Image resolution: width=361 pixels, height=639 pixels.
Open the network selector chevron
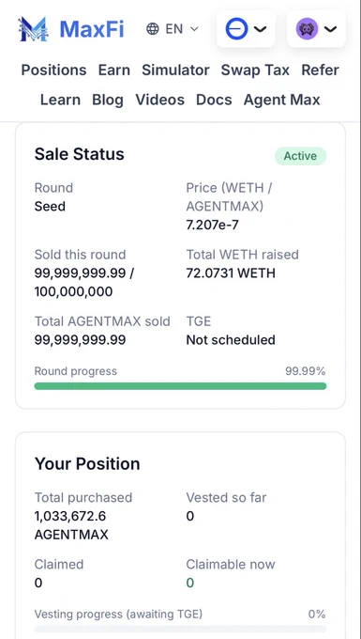260,29
